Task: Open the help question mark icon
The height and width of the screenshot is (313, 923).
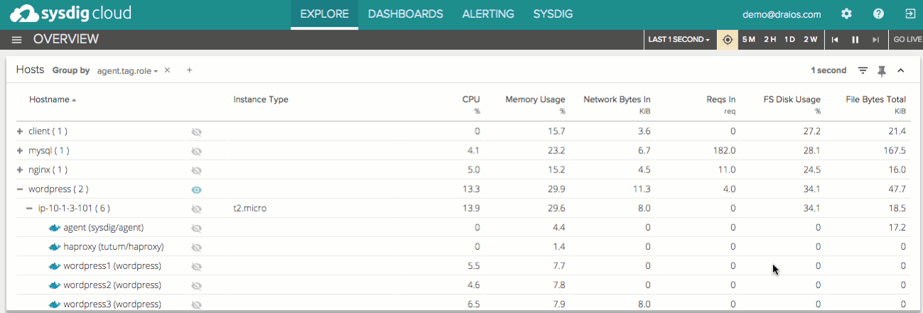Action: click(x=878, y=13)
